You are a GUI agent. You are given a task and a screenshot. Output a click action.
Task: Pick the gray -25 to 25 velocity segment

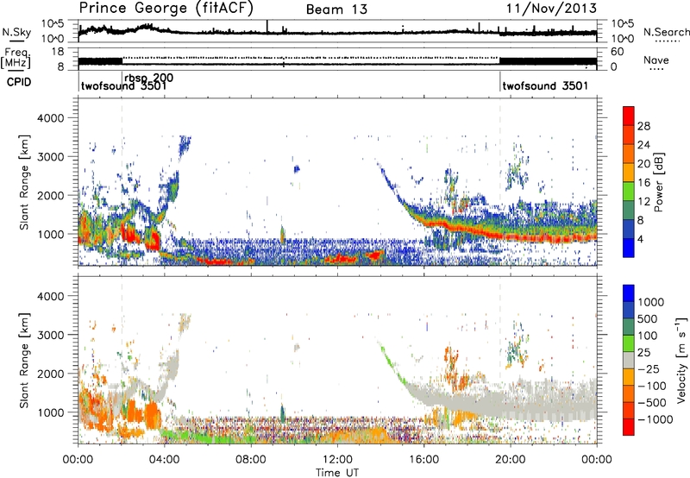click(629, 360)
